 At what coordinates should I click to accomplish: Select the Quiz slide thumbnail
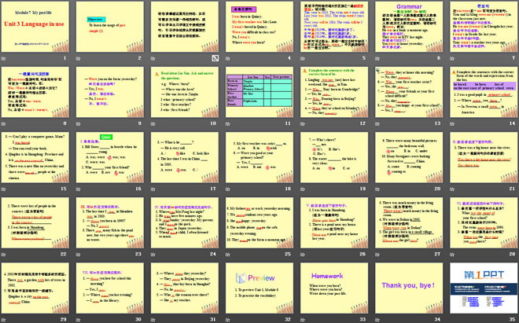[x=110, y=157]
